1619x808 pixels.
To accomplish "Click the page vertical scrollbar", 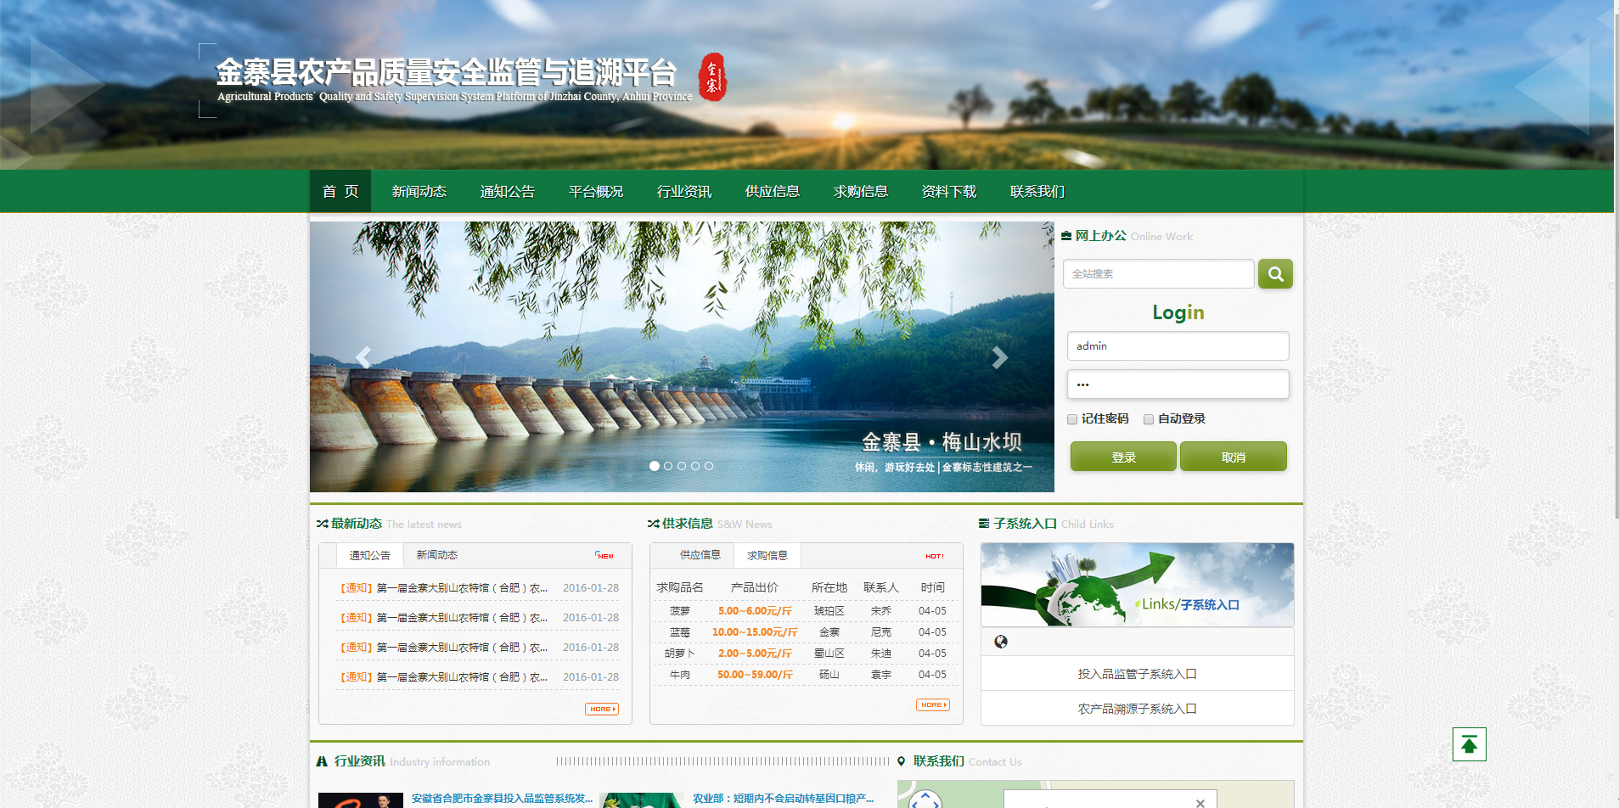I will click(1615, 255).
